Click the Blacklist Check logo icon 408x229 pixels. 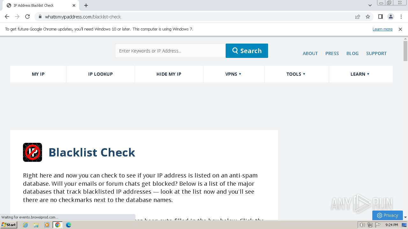(33, 152)
